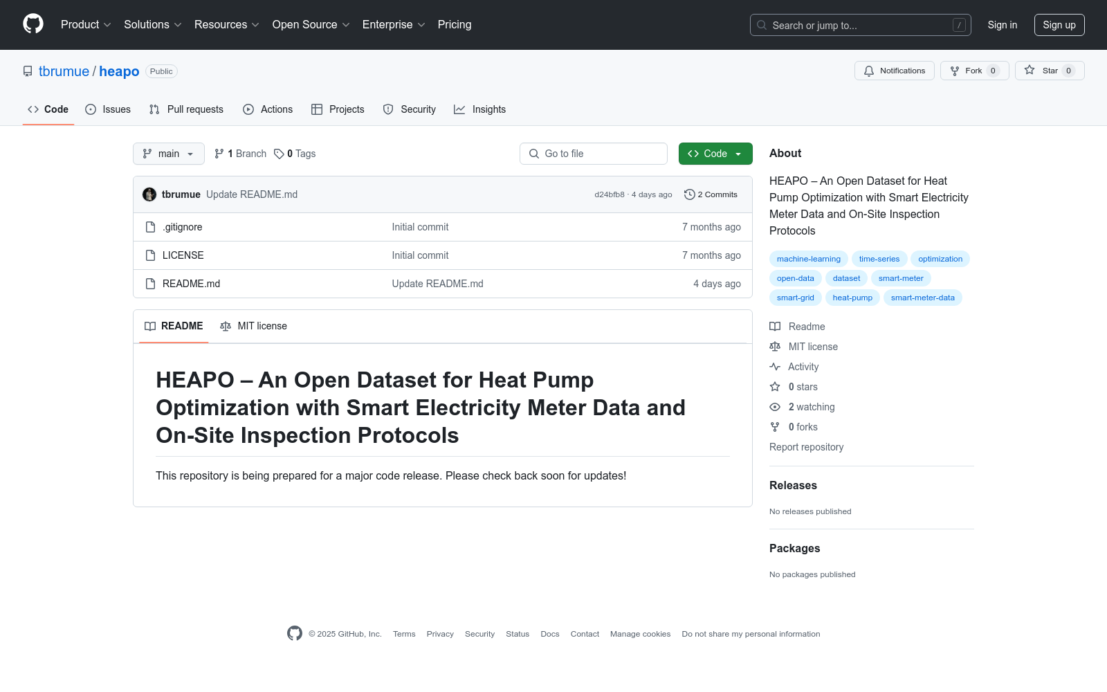Open the Enterprise dropdown
Viewport: 1107px width, 692px height.
[394, 25]
